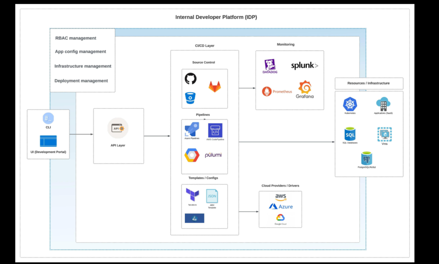Click the API Layer gear icon
Image resolution: width=439 pixels, height=264 pixels.
[x=118, y=128]
